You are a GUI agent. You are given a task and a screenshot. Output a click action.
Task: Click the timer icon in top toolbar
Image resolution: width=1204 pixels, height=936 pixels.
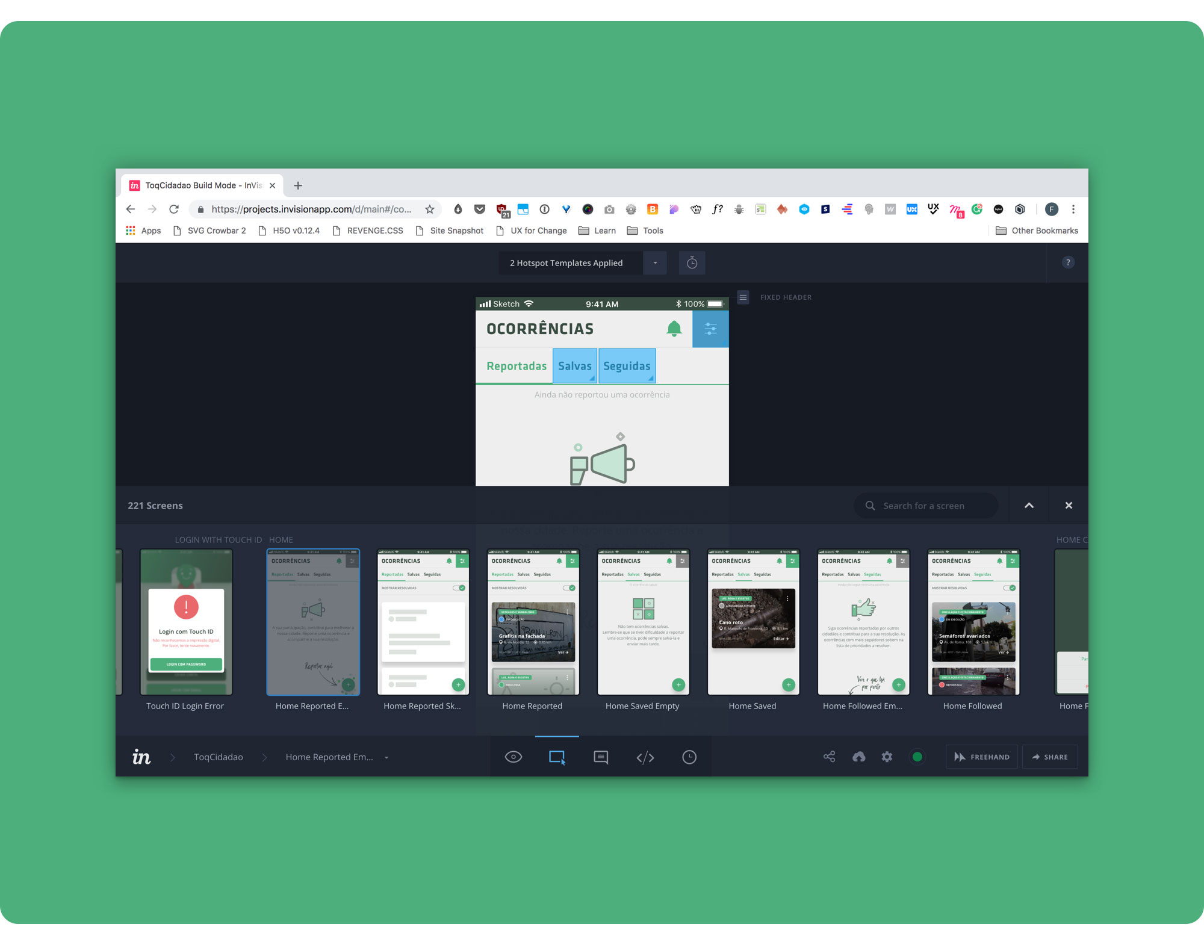coord(692,263)
